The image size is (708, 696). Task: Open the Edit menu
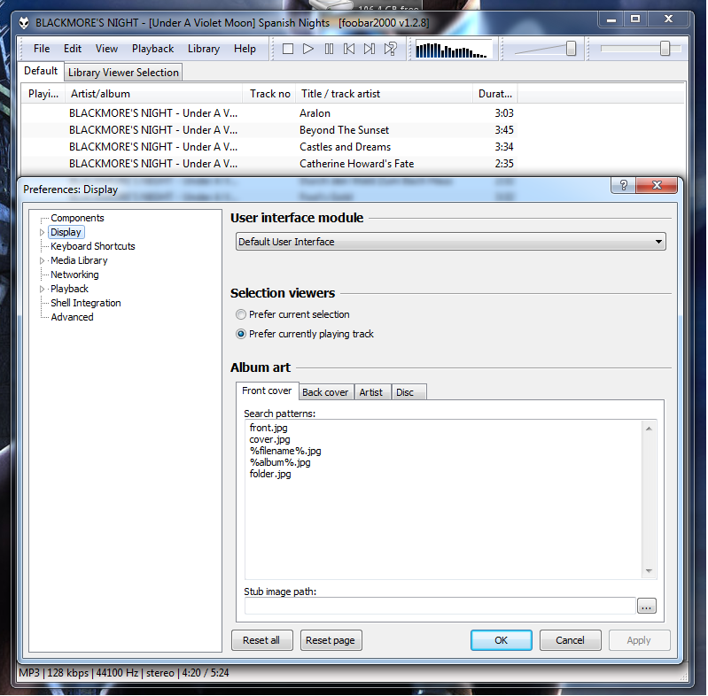[73, 49]
